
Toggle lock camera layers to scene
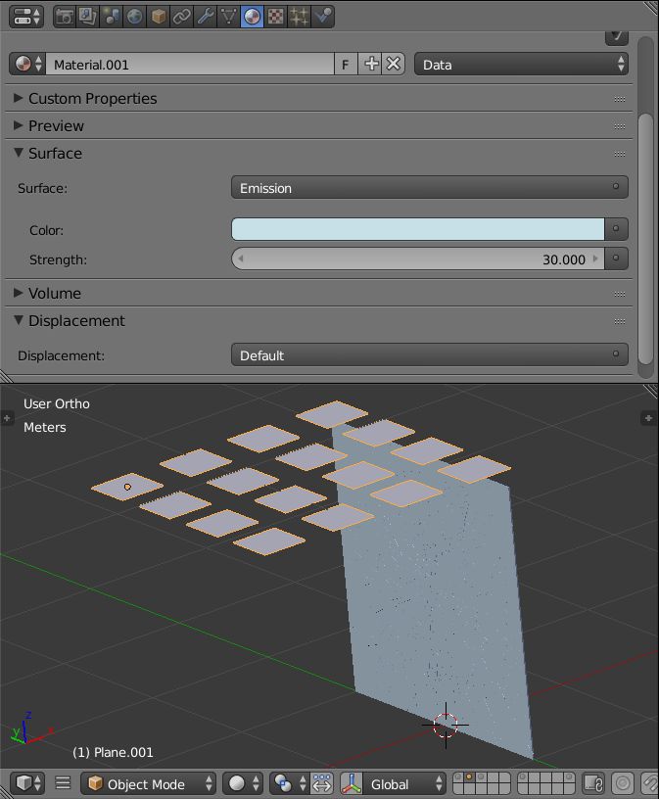[x=593, y=783]
